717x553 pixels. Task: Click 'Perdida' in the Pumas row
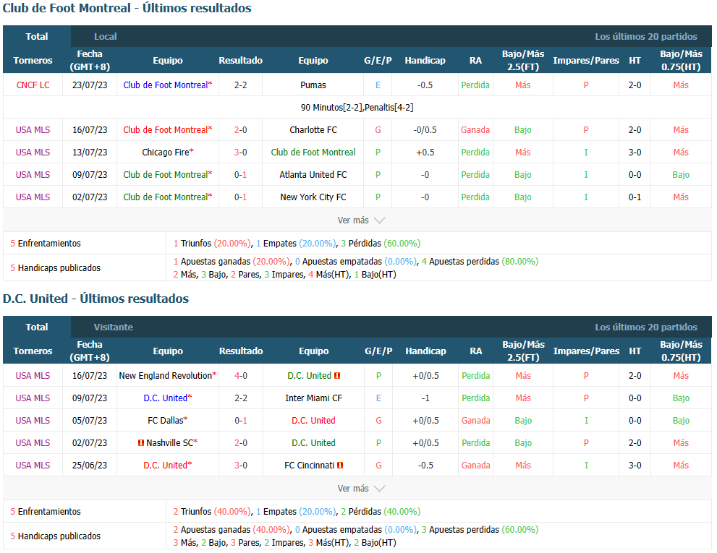point(475,85)
